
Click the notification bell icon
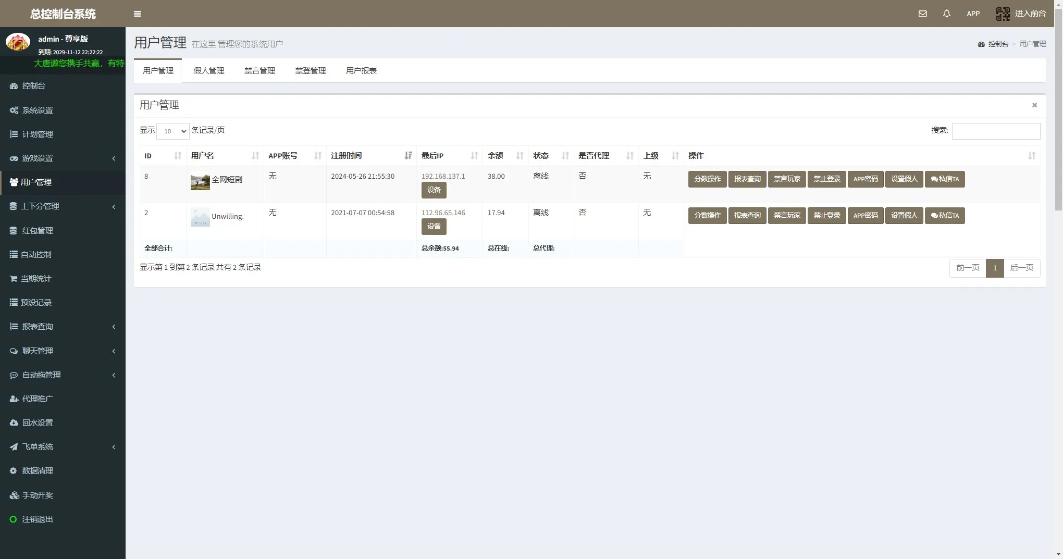coord(946,14)
